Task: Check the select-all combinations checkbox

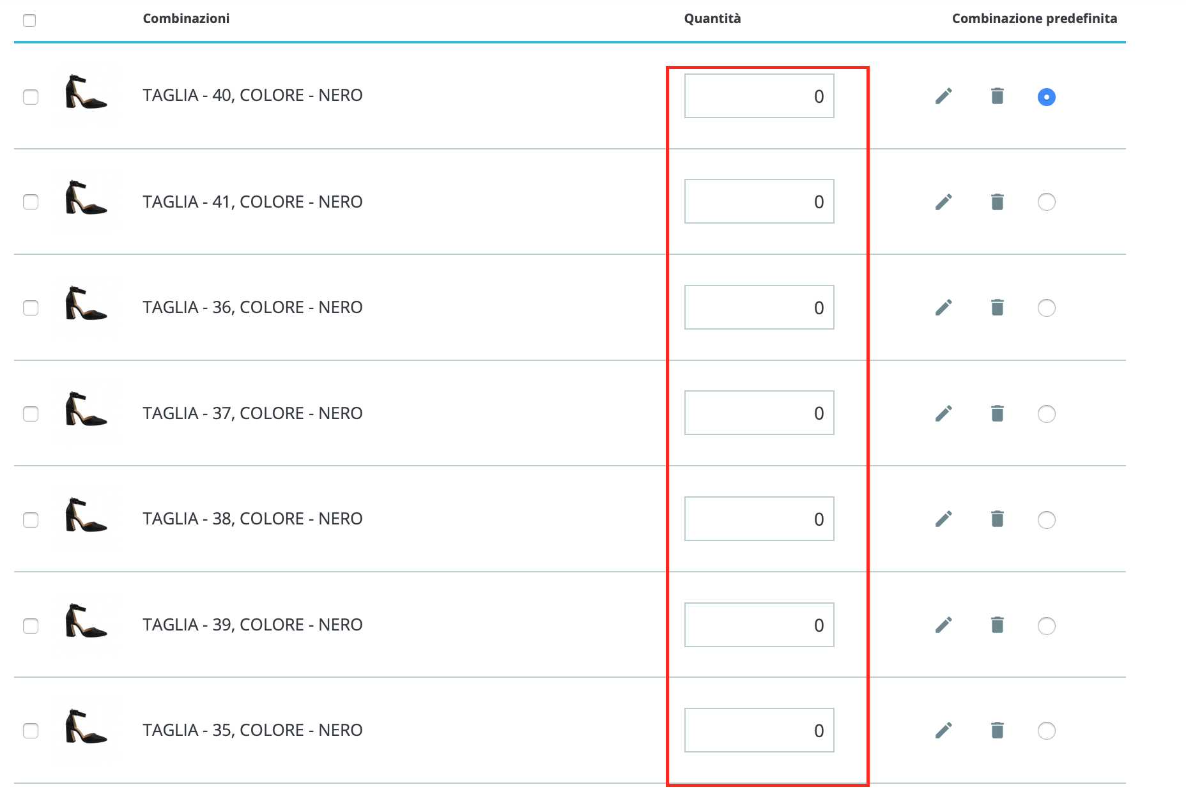Action: tap(29, 20)
